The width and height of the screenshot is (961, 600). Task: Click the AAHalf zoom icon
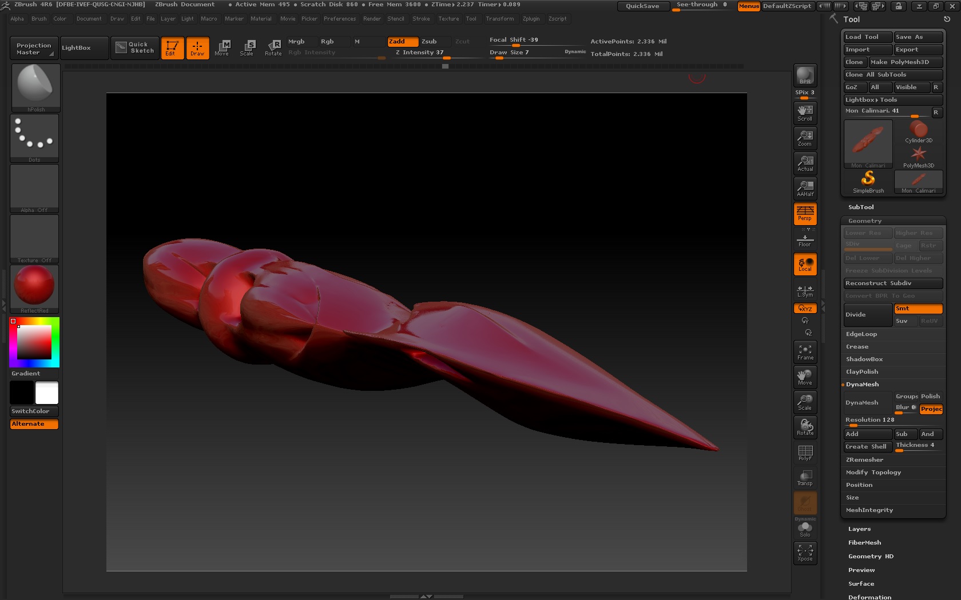pyautogui.click(x=805, y=189)
